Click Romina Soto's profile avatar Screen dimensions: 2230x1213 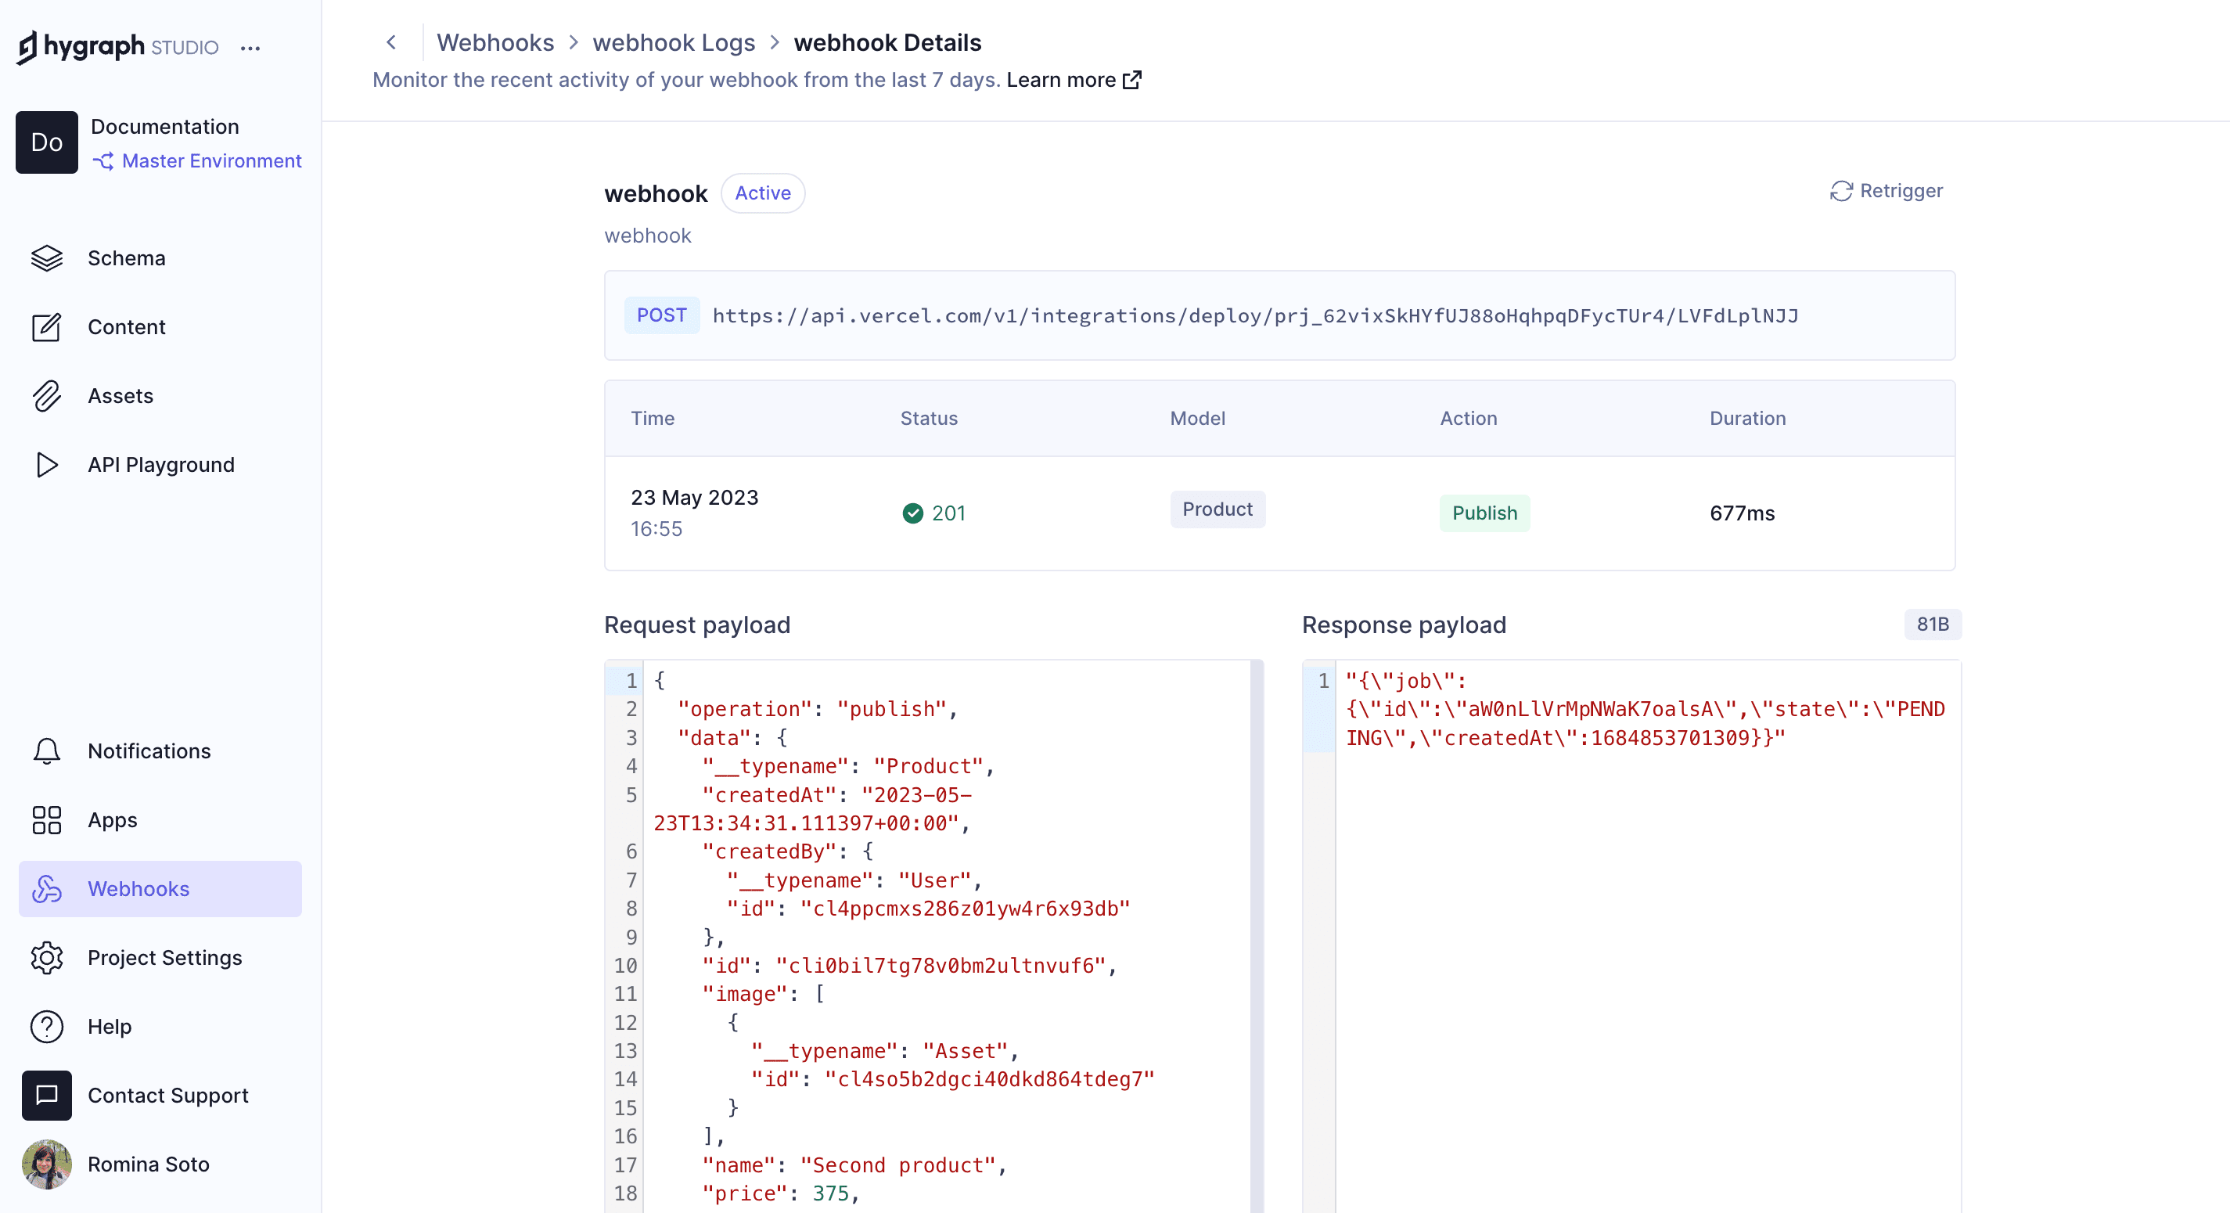pyautogui.click(x=46, y=1164)
